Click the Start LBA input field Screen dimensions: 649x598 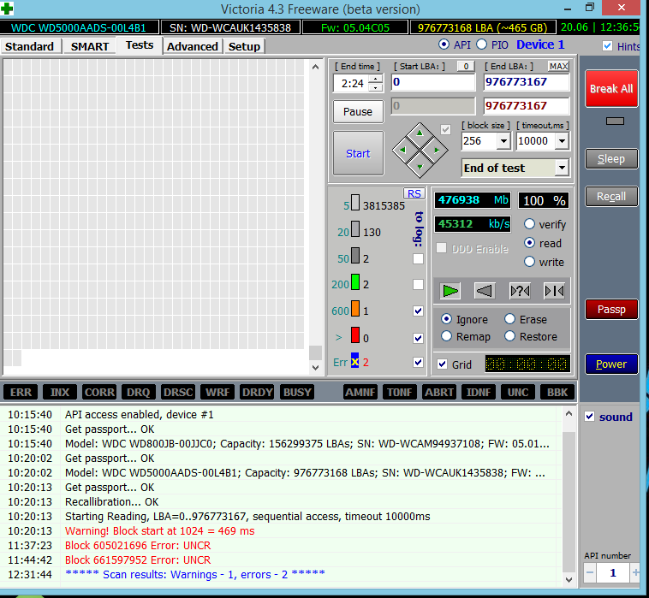(x=432, y=83)
